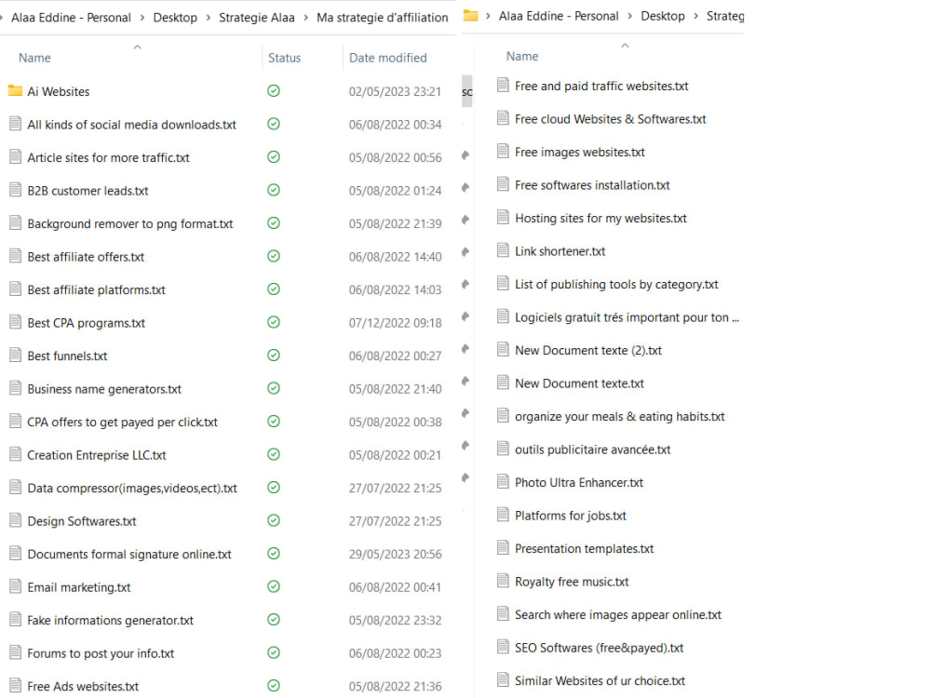The image size is (931, 698).
Task: Expand chevron after Strategie Alaa in breadcrumb
Action: pos(305,18)
